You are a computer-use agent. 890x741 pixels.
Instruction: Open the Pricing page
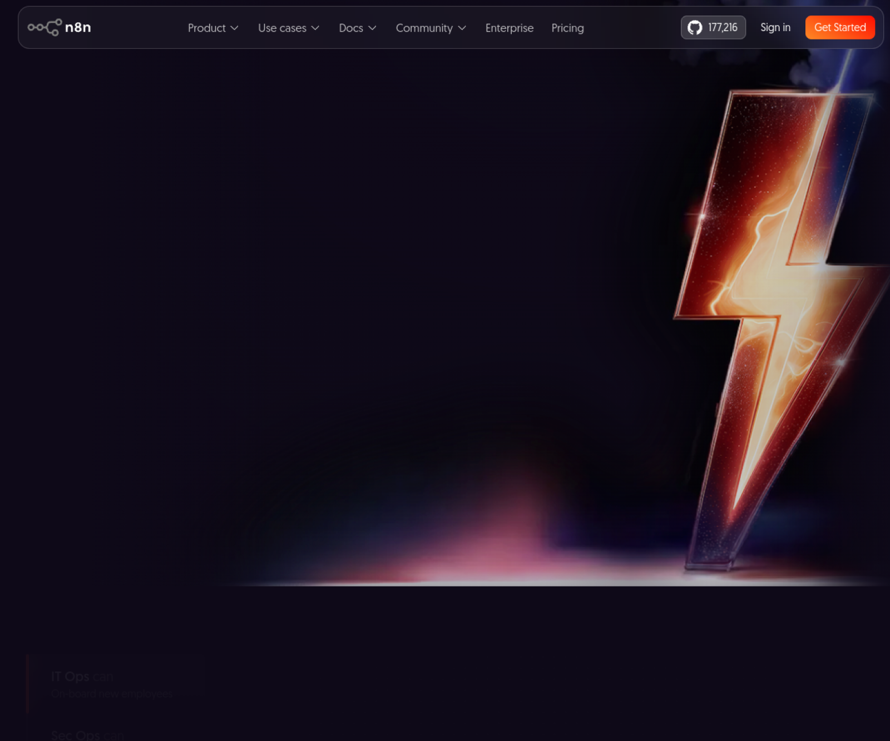(567, 28)
